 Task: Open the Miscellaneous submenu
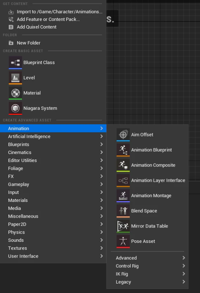click(x=53, y=216)
